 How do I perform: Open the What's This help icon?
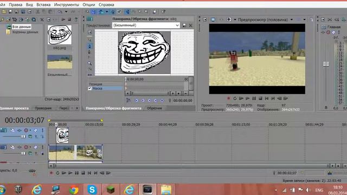(163, 11)
